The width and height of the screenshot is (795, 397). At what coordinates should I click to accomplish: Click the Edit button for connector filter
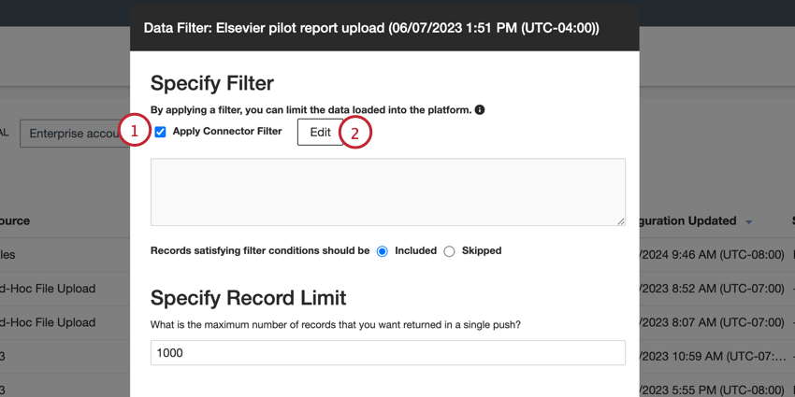pyautogui.click(x=320, y=133)
